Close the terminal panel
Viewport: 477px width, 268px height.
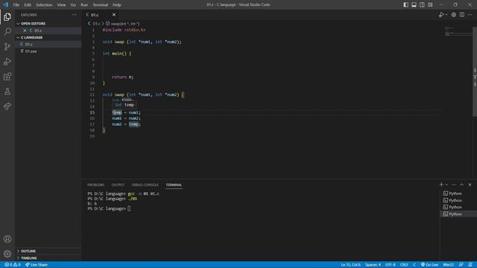click(x=470, y=185)
